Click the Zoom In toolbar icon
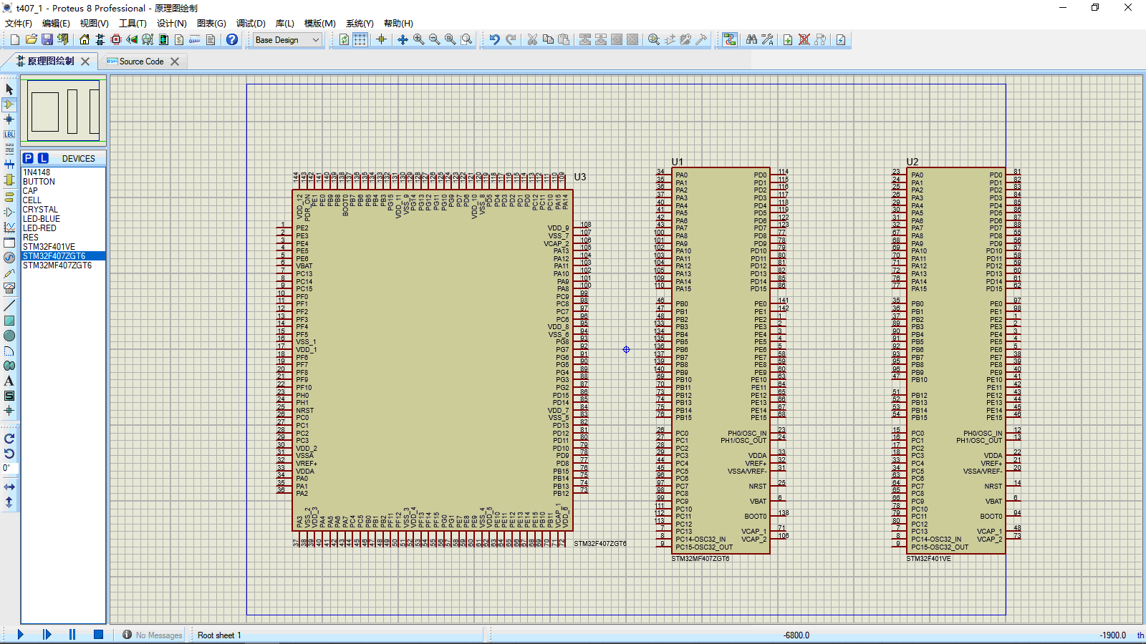 click(418, 39)
